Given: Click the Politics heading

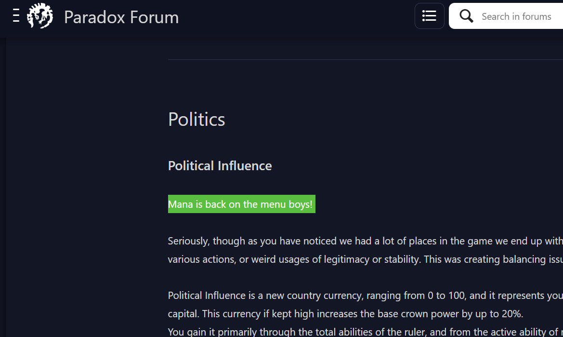Looking at the screenshot, I should [196, 119].
